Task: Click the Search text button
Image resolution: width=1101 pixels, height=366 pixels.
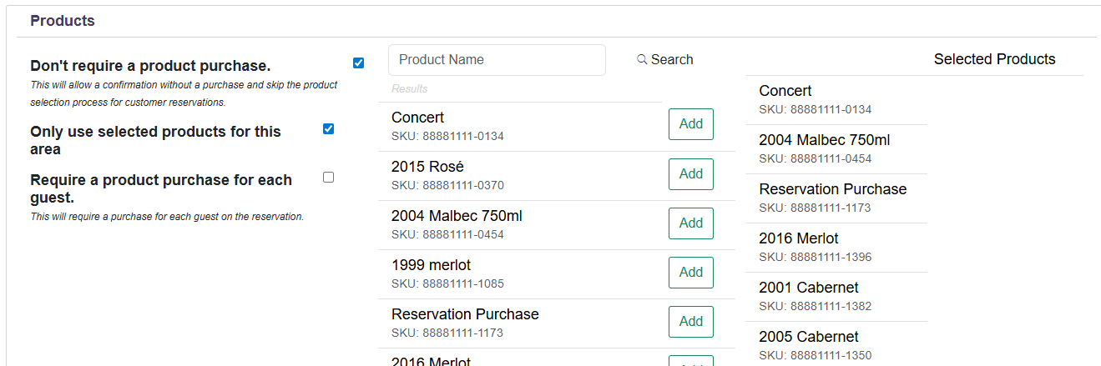Action: [x=672, y=59]
